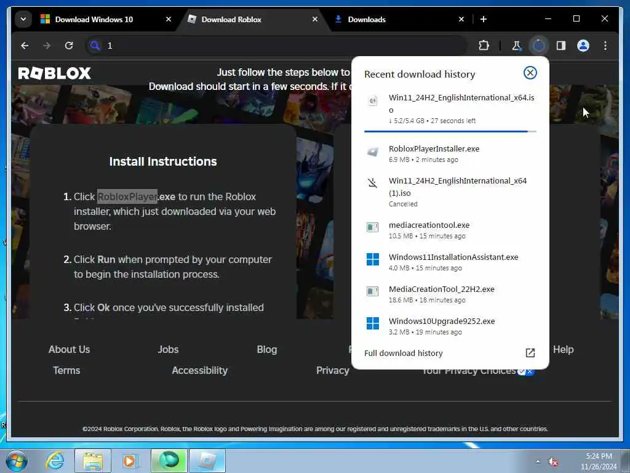This screenshot has width=630, height=473.
Task: Open Windows10Upgrade9252.exe download
Action: coord(450,326)
